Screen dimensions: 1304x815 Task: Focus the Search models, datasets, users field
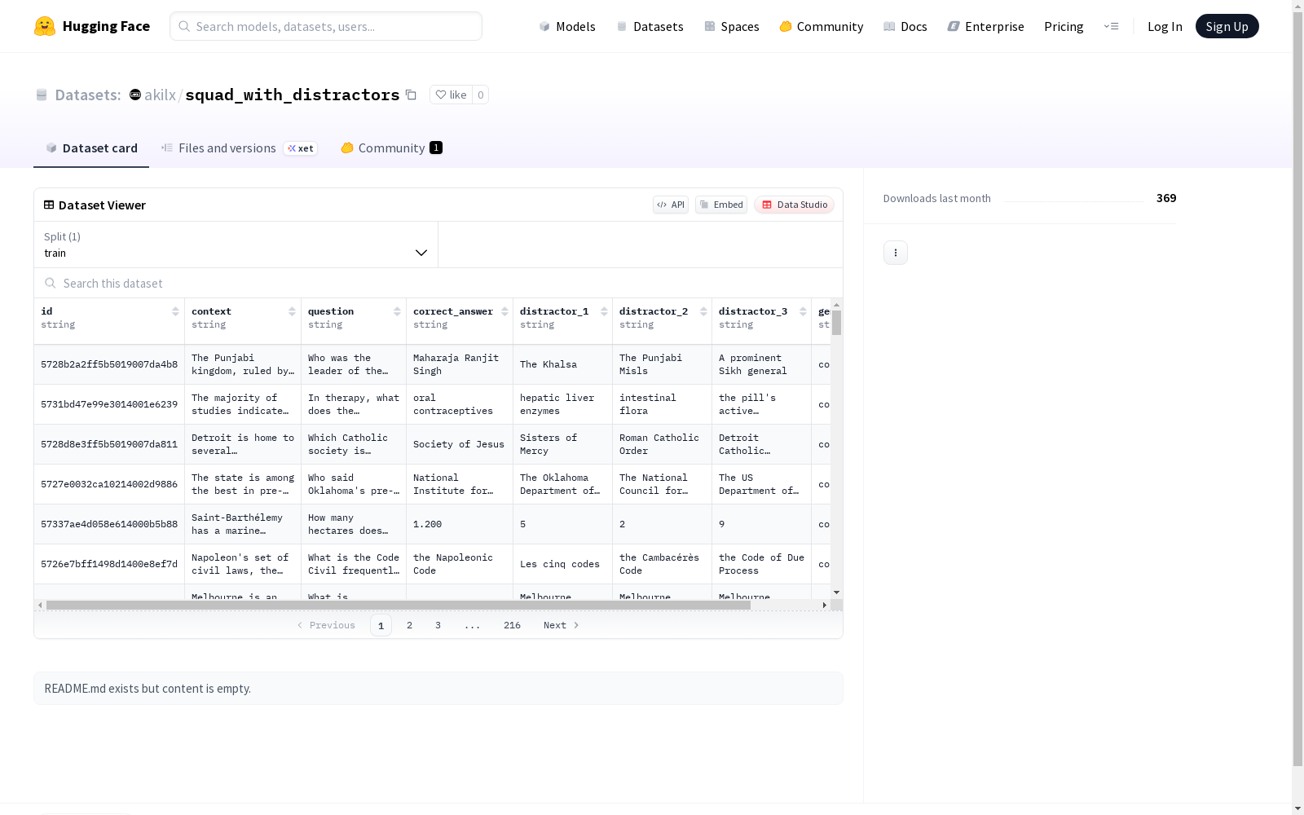point(326,26)
